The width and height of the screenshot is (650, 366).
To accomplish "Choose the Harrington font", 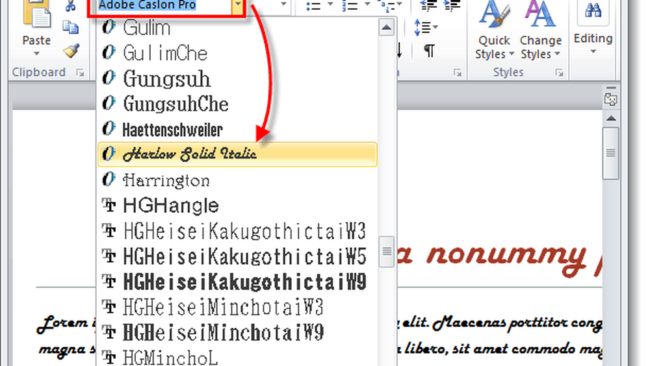I will tap(237, 180).
